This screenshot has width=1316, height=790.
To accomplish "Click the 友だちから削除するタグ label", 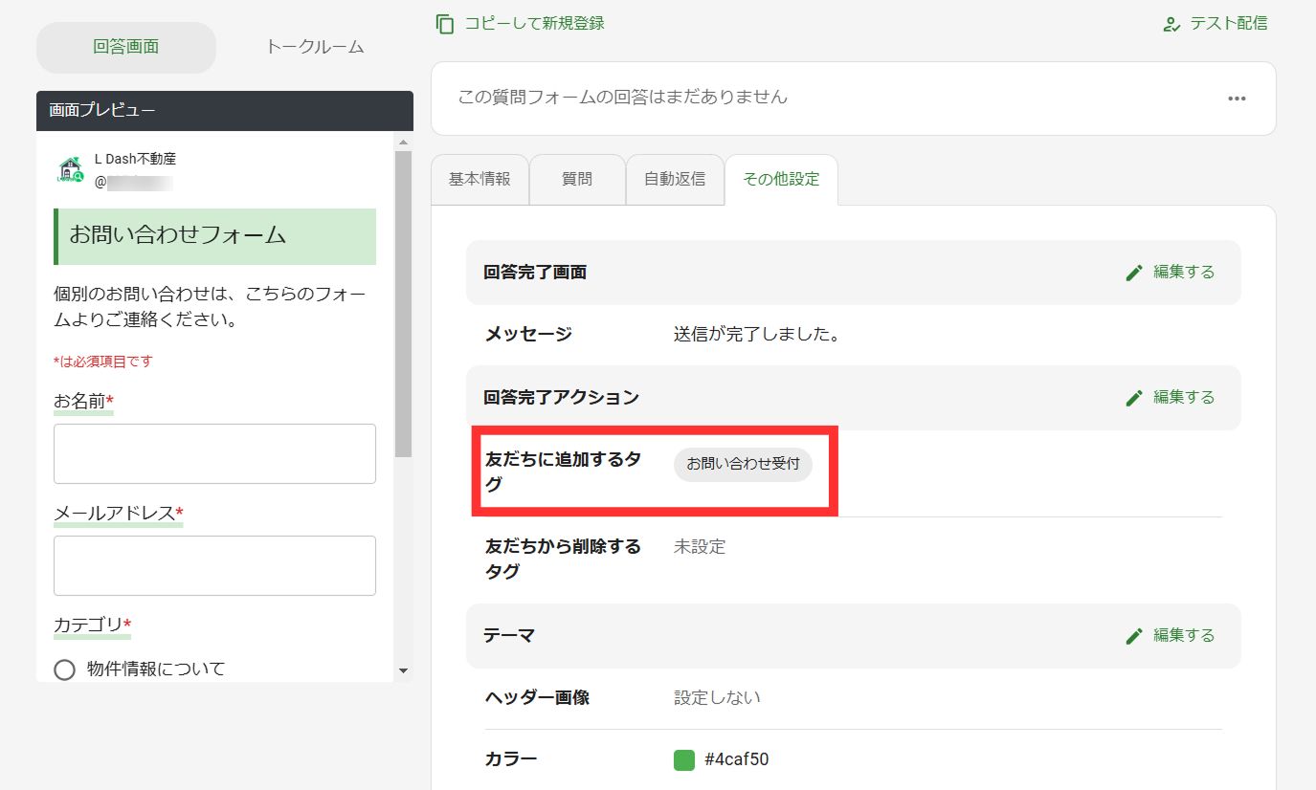I will (x=563, y=560).
